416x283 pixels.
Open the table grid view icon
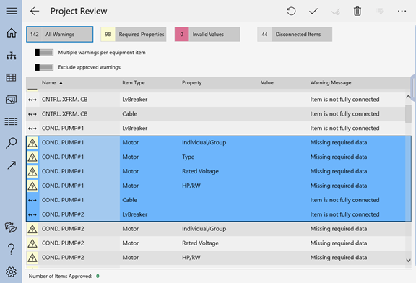(x=11, y=77)
